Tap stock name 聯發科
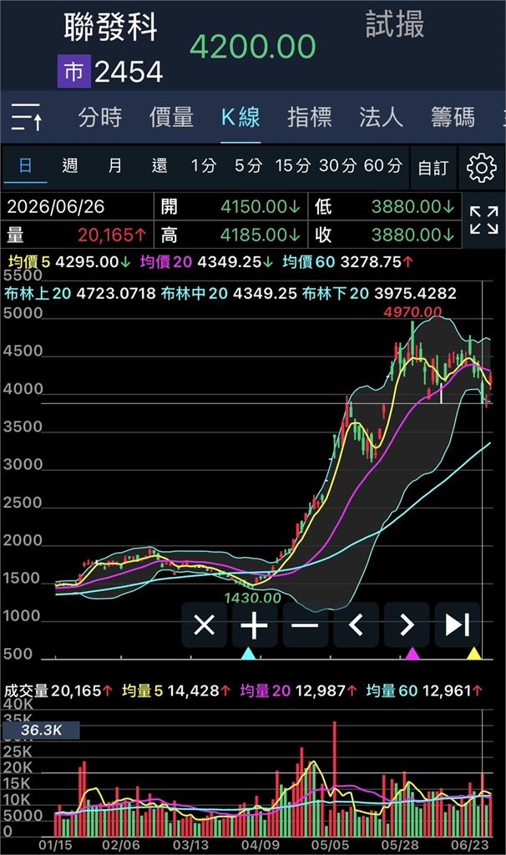 pyautogui.click(x=111, y=26)
